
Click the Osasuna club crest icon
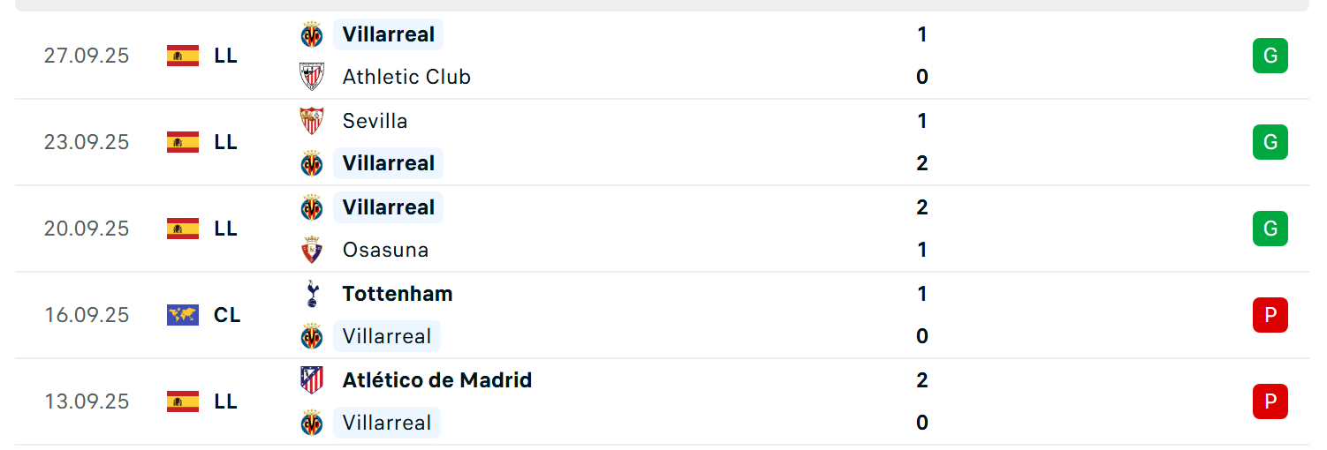pyautogui.click(x=312, y=250)
